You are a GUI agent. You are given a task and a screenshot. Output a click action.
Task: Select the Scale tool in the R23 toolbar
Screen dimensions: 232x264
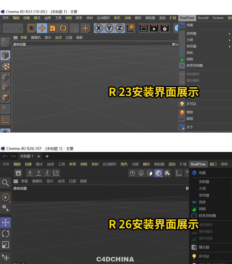[52, 28]
